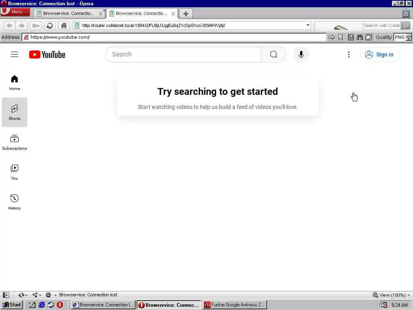Switch to the Google Antivirus taskbar window
This screenshot has width=413, height=310.
coord(235,305)
